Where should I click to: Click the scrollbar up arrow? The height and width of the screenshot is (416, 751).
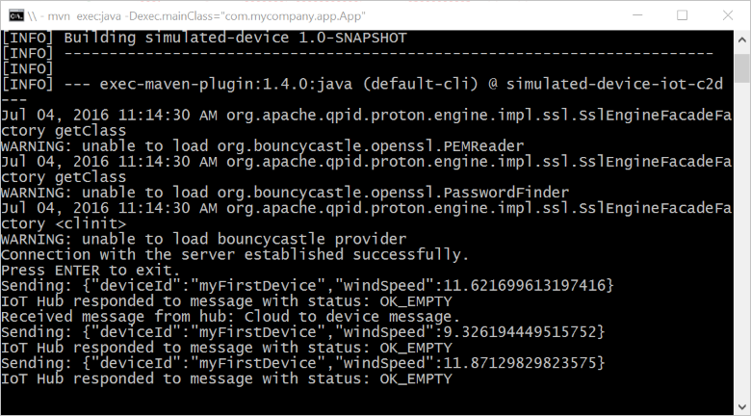pyautogui.click(x=741, y=39)
